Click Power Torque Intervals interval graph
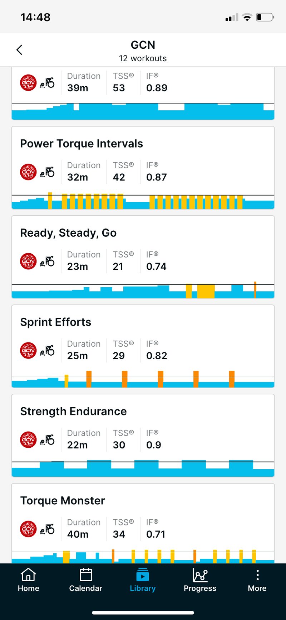This screenshot has height=620, width=286. click(x=143, y=201)
